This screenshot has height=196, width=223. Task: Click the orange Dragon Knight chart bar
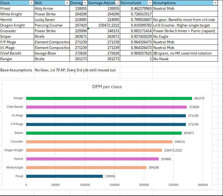coord(94,150)
